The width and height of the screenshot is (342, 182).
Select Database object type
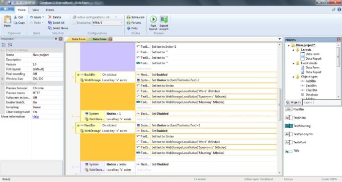pyautogui.click(x=311, y=95)
